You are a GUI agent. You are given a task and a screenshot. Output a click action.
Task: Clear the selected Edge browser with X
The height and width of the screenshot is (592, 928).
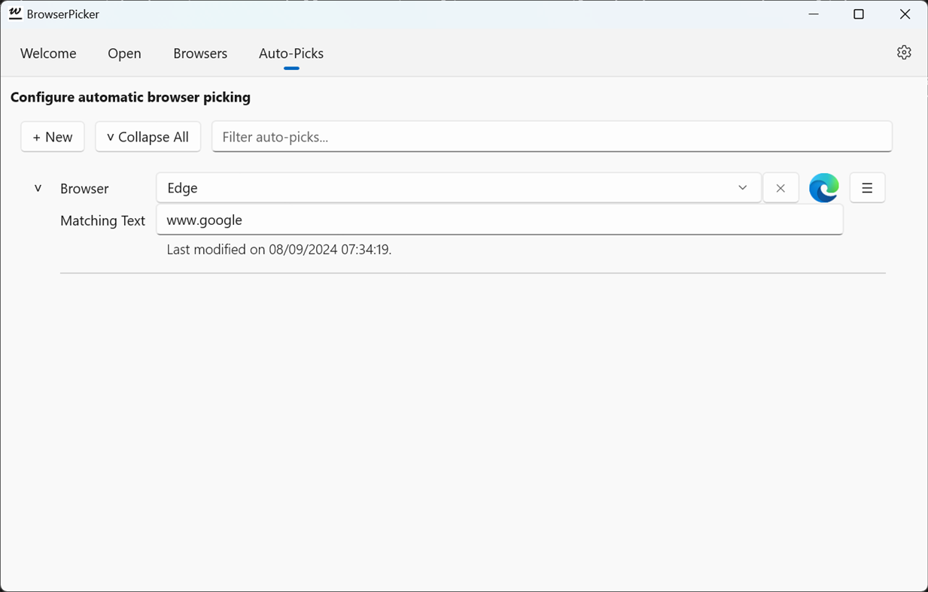[x=780, y=188]
